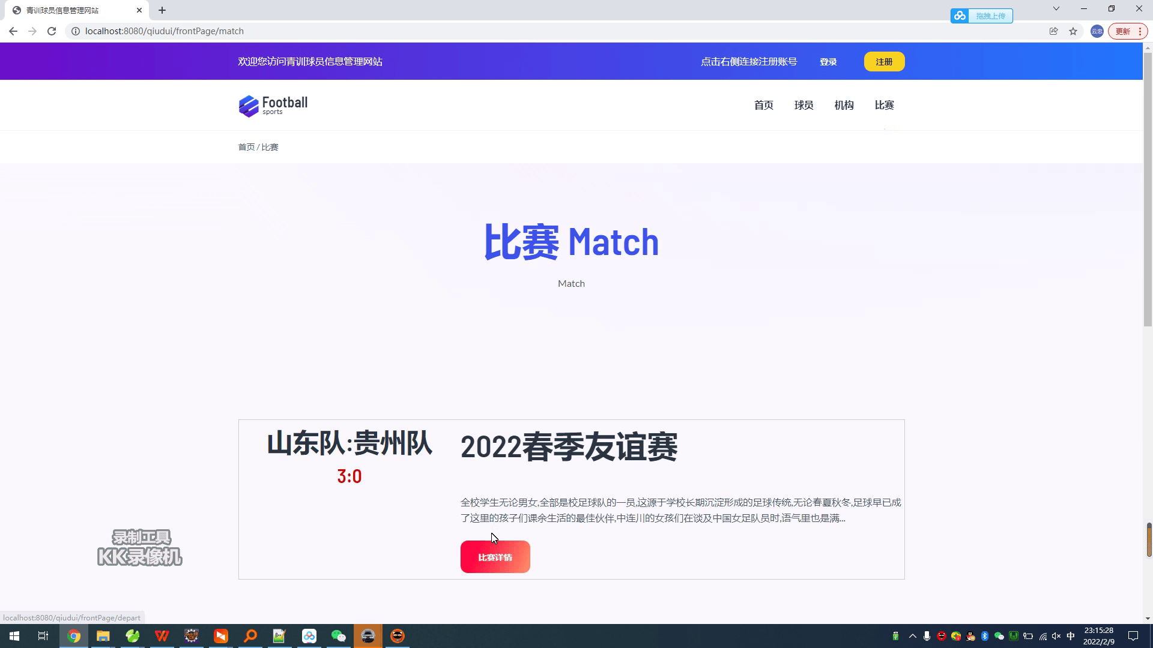Image resolution: width=1153 pixels, height=648 pixels.
Task: Switch to the 机构 navigation menu
Action: [844, 105]
